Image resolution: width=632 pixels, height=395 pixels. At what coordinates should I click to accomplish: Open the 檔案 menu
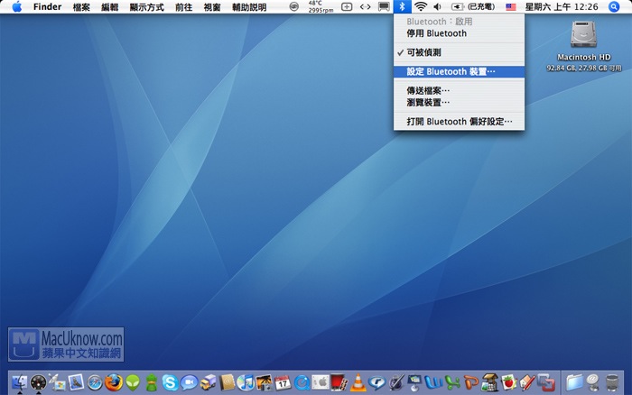pyautogui.click(x=81, y=7)
